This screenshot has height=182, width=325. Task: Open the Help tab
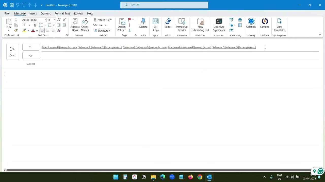point(90,13)
